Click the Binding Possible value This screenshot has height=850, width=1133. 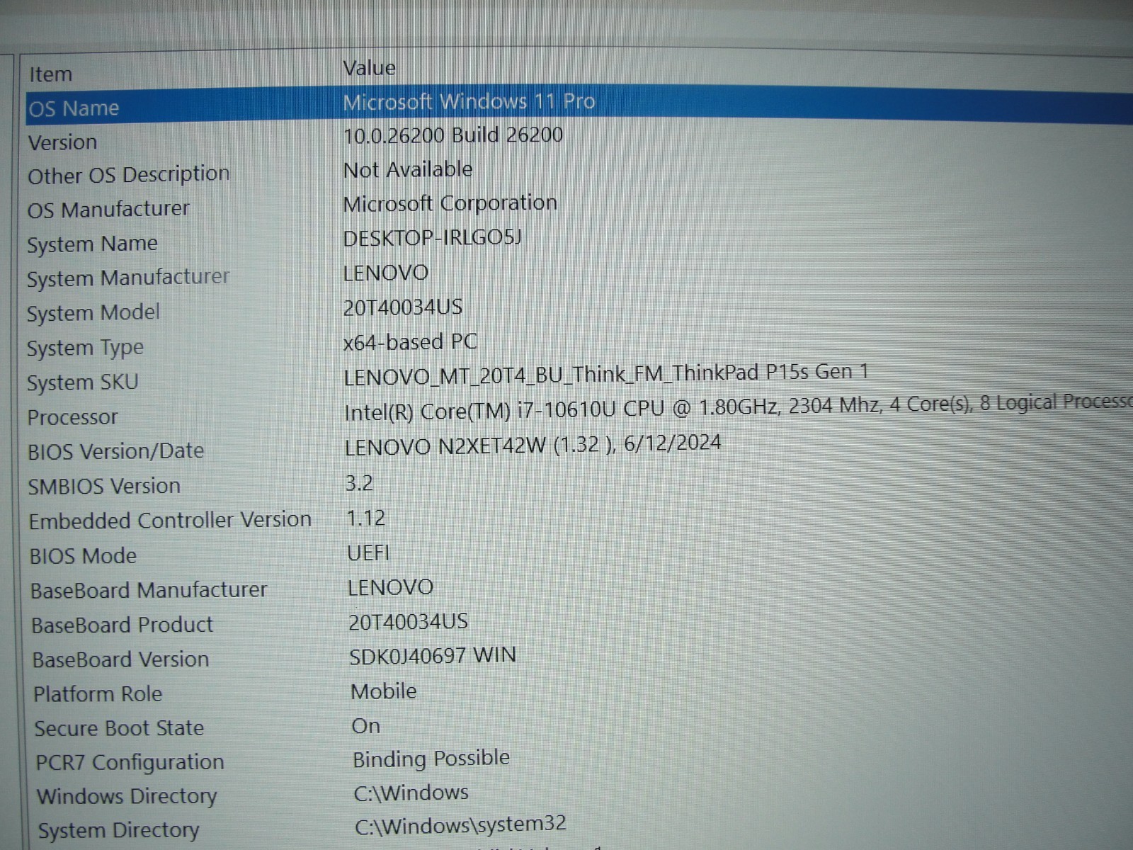[431, 759]
